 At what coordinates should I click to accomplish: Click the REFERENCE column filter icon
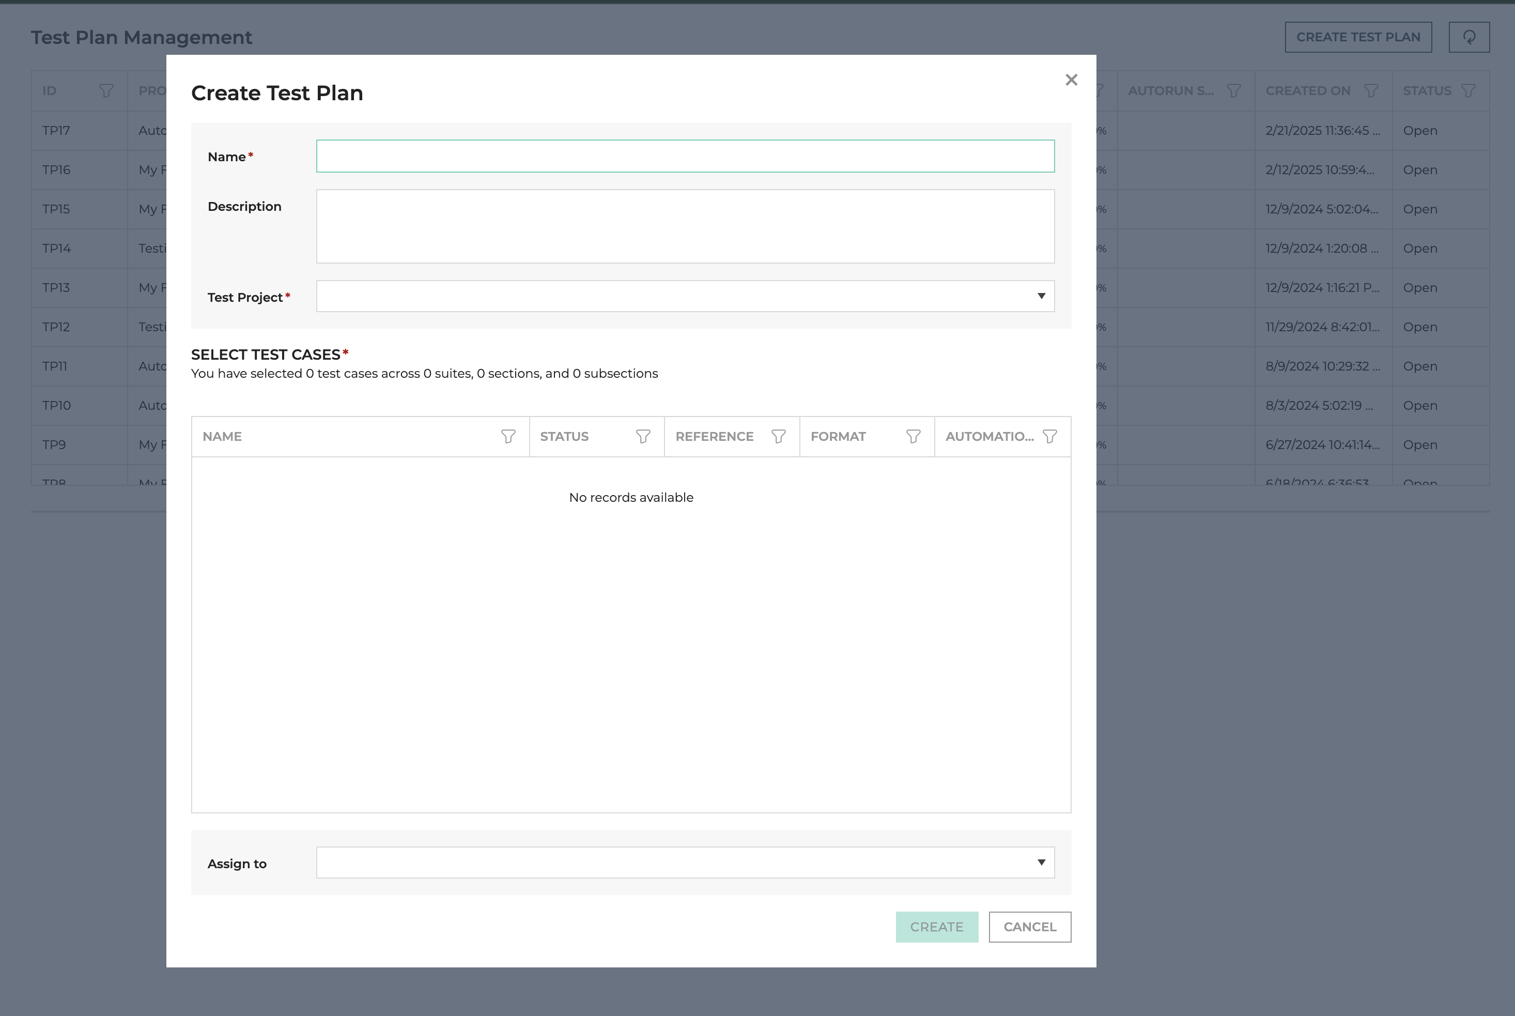click(779, 437)
